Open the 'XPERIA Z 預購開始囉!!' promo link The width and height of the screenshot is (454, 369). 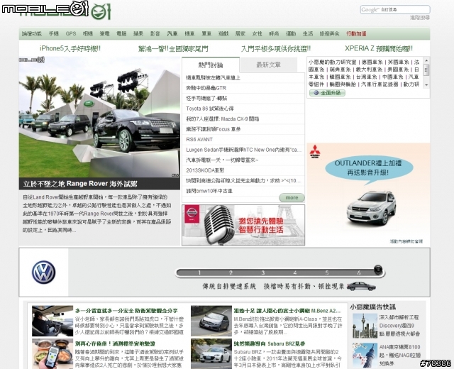[x=379, y=49]
